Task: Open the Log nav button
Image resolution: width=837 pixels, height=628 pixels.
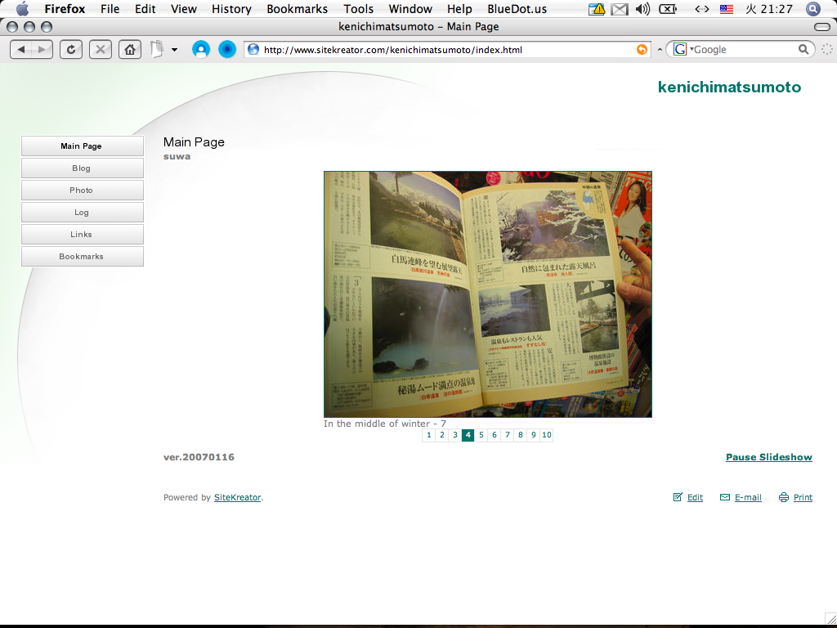Action: [83, 212]
